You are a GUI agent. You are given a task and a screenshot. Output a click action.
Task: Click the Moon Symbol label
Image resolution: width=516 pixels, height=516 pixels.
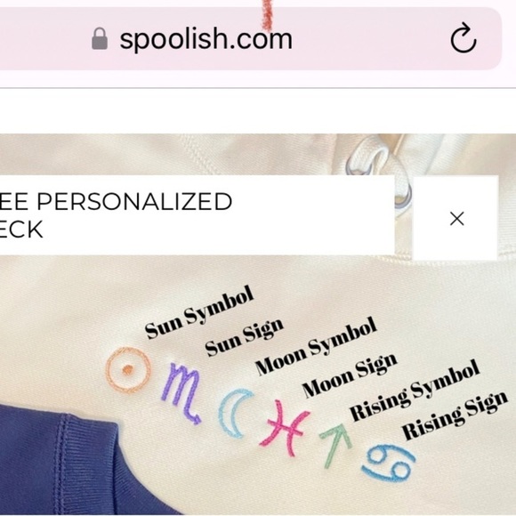316,345
